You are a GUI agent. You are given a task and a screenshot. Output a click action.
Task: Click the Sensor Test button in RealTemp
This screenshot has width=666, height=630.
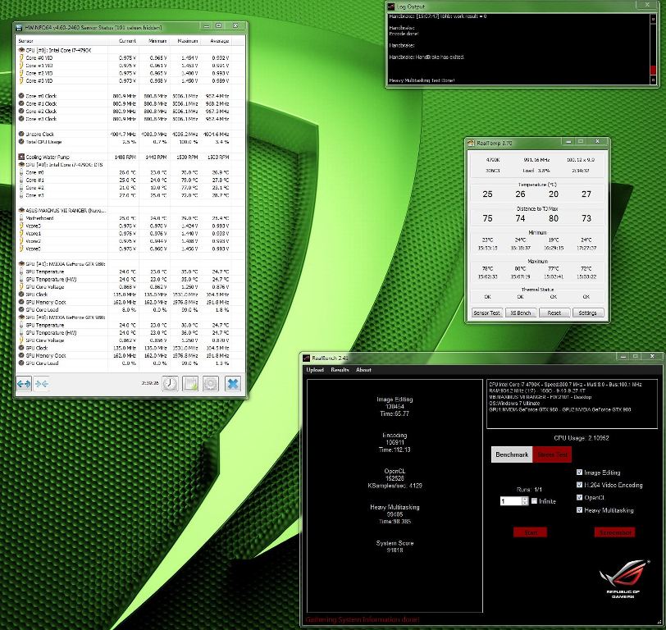(x=486, y=313)
